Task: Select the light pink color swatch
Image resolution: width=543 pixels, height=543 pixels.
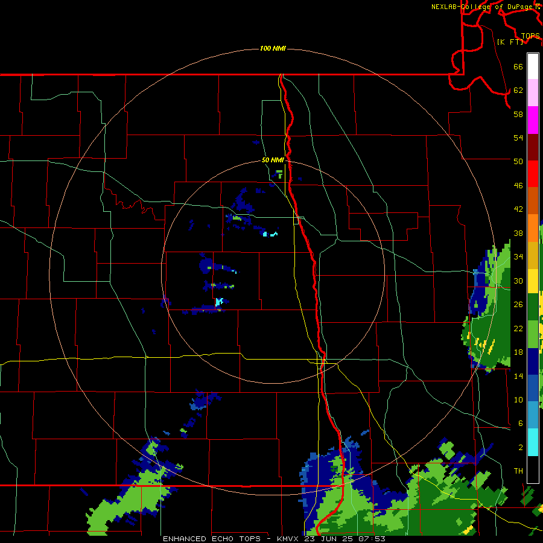Action: 533,92
